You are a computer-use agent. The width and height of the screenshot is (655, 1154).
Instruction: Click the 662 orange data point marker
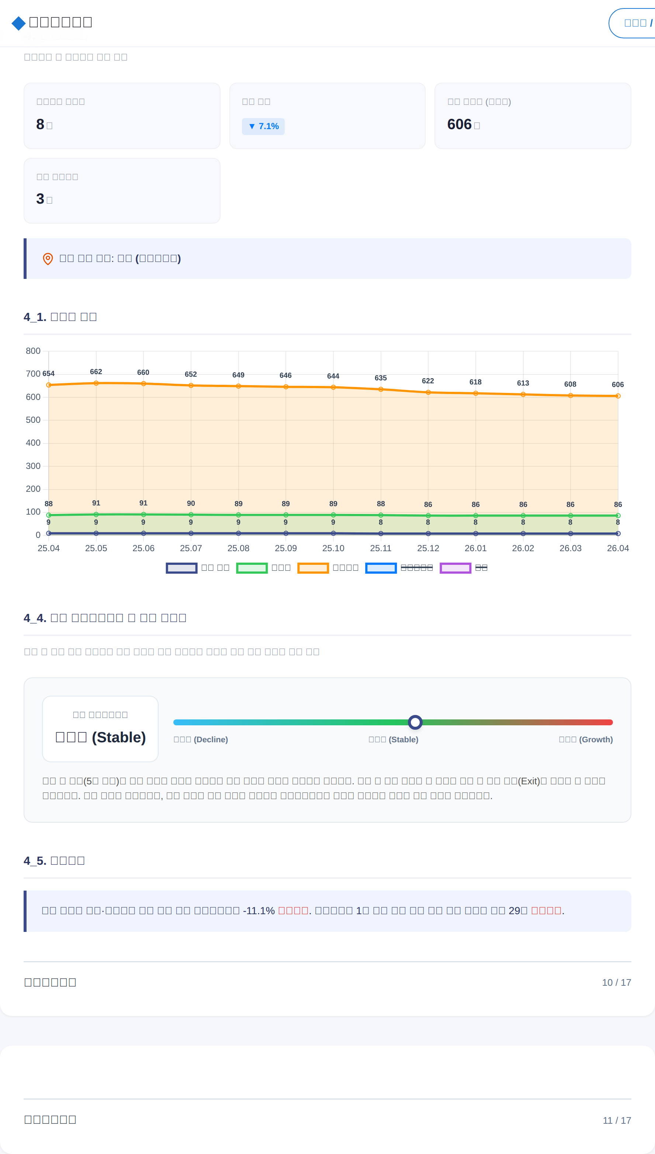click(x=96, y=383)
